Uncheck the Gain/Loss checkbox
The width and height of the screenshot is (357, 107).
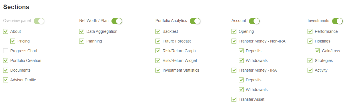317,51
